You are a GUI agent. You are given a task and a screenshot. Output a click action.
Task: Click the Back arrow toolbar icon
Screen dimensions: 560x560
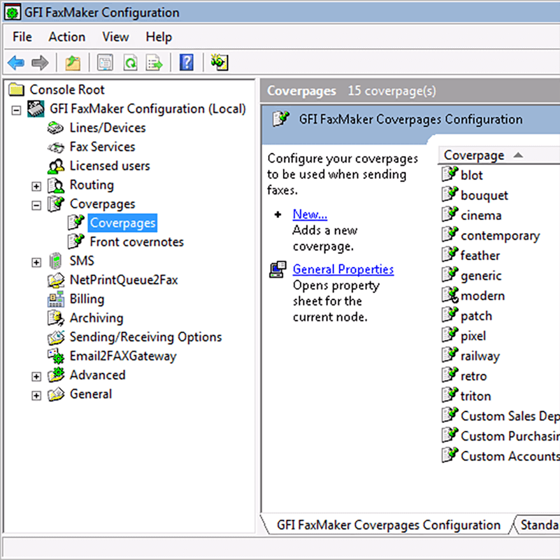[16, 62]
